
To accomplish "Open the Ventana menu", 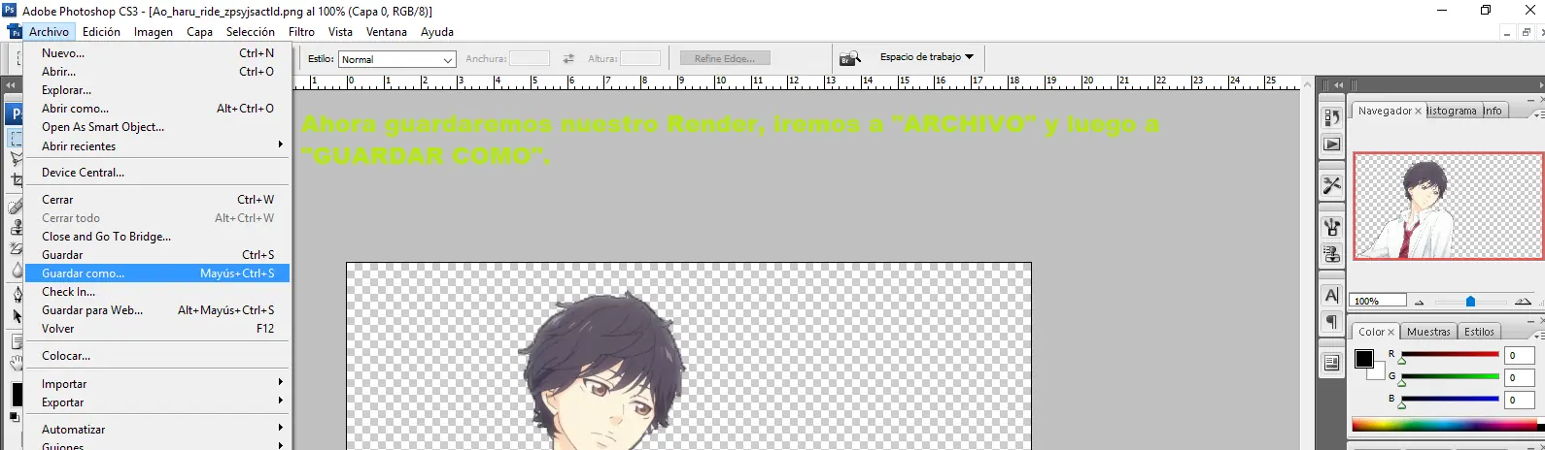I will 387,32.
